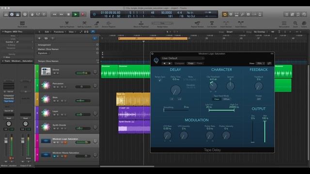Mute the Drums track
This screenshot has height=174, width=310.
[54, 73]
